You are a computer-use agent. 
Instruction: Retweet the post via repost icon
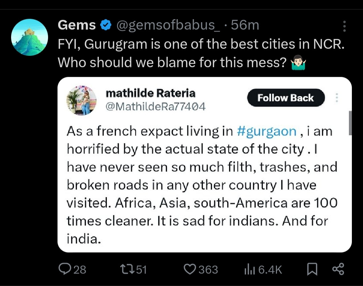127,269
